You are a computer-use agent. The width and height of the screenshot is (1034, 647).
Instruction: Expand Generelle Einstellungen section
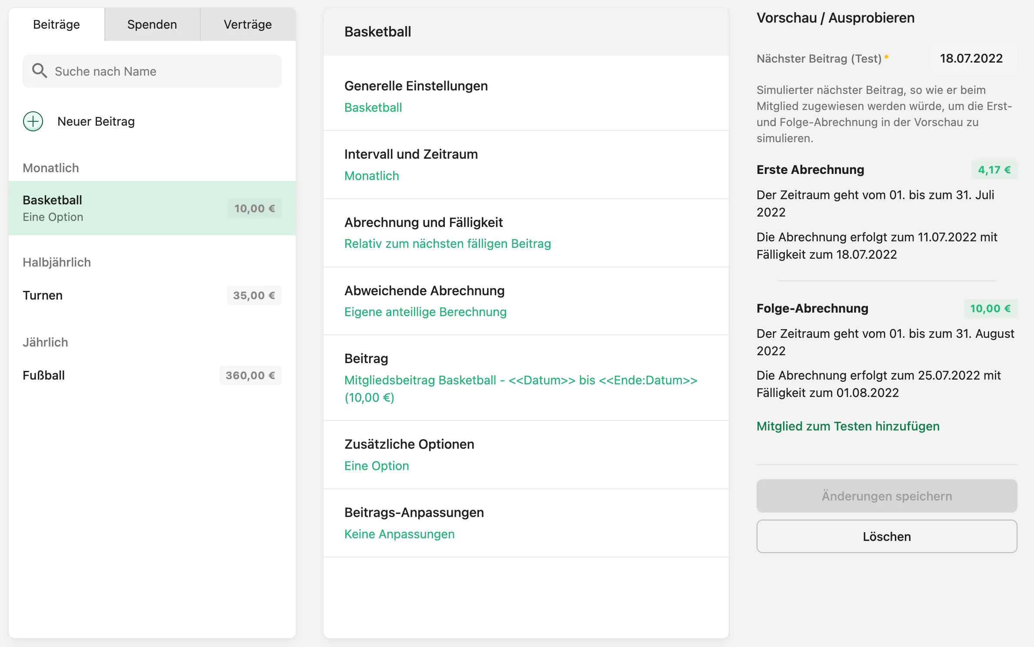(x=526, y=97)
